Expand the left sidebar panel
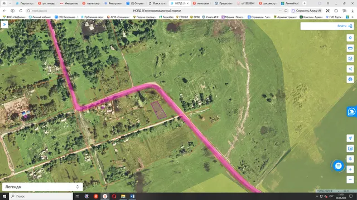This screenshot has width=357, height=200. [4, 24]
